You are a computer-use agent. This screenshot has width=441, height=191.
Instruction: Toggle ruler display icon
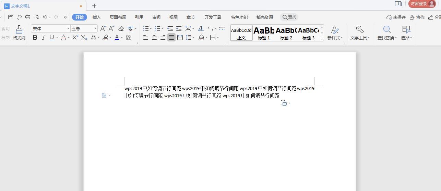(222, 28)
